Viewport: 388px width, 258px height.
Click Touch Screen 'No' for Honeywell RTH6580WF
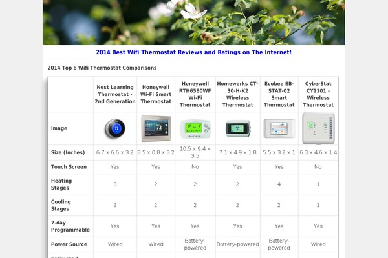(195, 167)
